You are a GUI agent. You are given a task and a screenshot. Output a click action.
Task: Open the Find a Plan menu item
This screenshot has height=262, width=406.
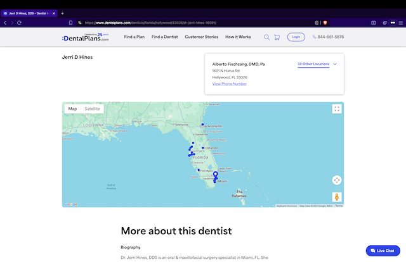pyautogui.click(x=134, y=37)
